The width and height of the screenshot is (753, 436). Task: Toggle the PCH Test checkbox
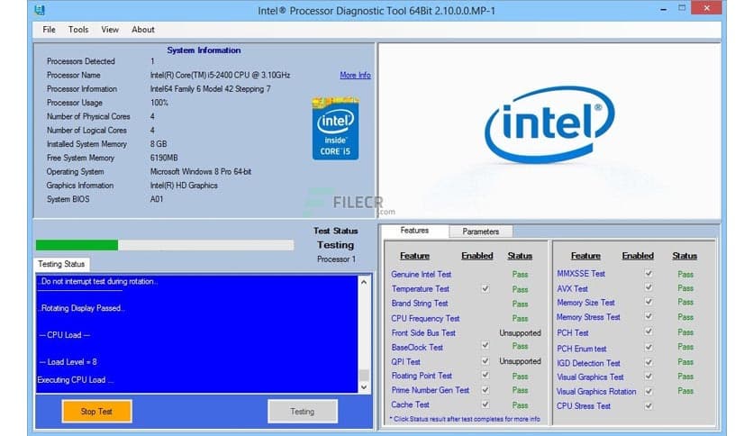(x=649, y=332)
